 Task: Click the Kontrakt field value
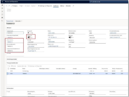[36, 42]
